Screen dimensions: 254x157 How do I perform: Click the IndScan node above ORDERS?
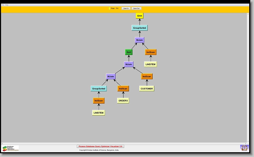123,89
